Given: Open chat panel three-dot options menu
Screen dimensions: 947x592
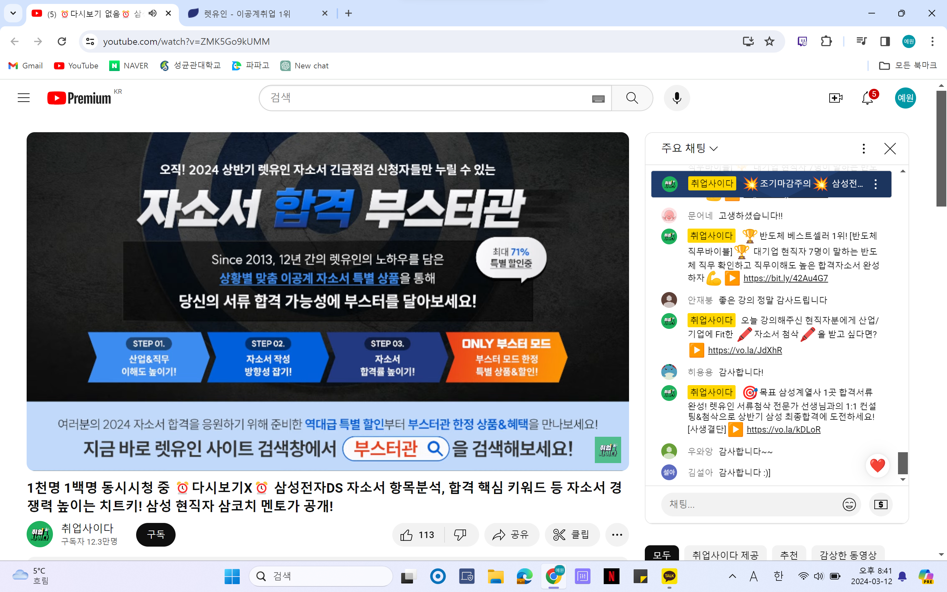Looking at the screenshot, I should [x=863, y=148].
